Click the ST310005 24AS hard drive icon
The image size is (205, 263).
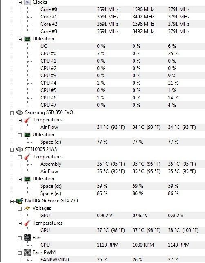point(20,149)
